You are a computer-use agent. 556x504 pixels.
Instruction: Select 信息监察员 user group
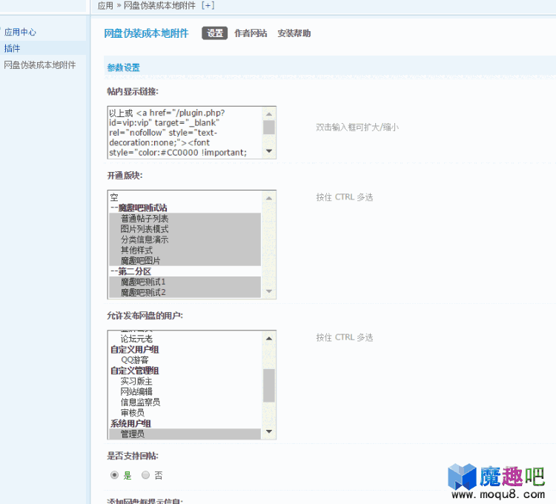[x=185, y=402]
